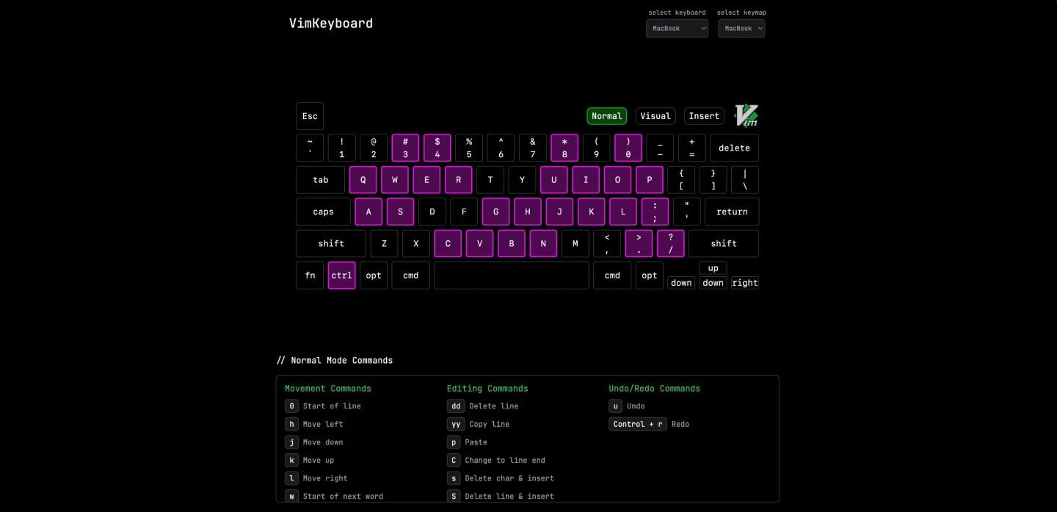Switch to Insert mode
1057x512 pixels.
pyautogui.click(x=703, y=116)
